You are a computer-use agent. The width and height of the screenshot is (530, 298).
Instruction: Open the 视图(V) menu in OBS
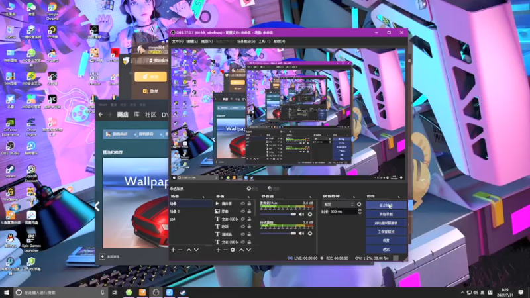(x=207, y=42)
